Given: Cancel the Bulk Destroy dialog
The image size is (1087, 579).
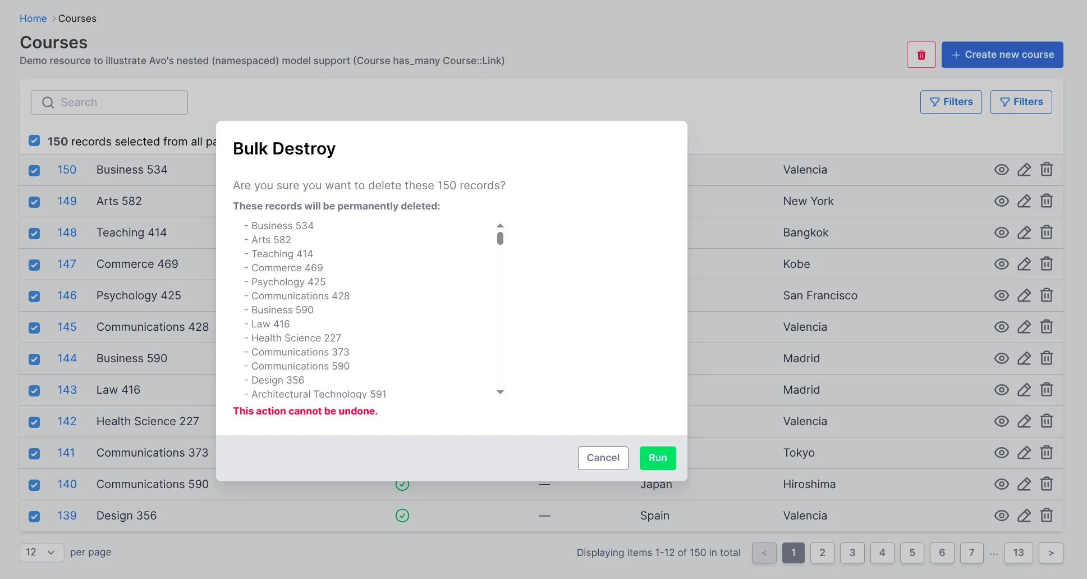Looking at the screenshot, I should pyautogui.click(x=603, y=458).
